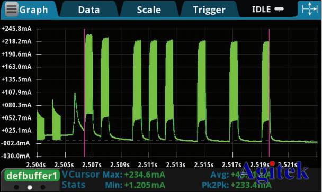Tap the +245.8mA Y-axis label
Image resolution: width=322 pixels, height=192 pixels.
pos(16,29)
